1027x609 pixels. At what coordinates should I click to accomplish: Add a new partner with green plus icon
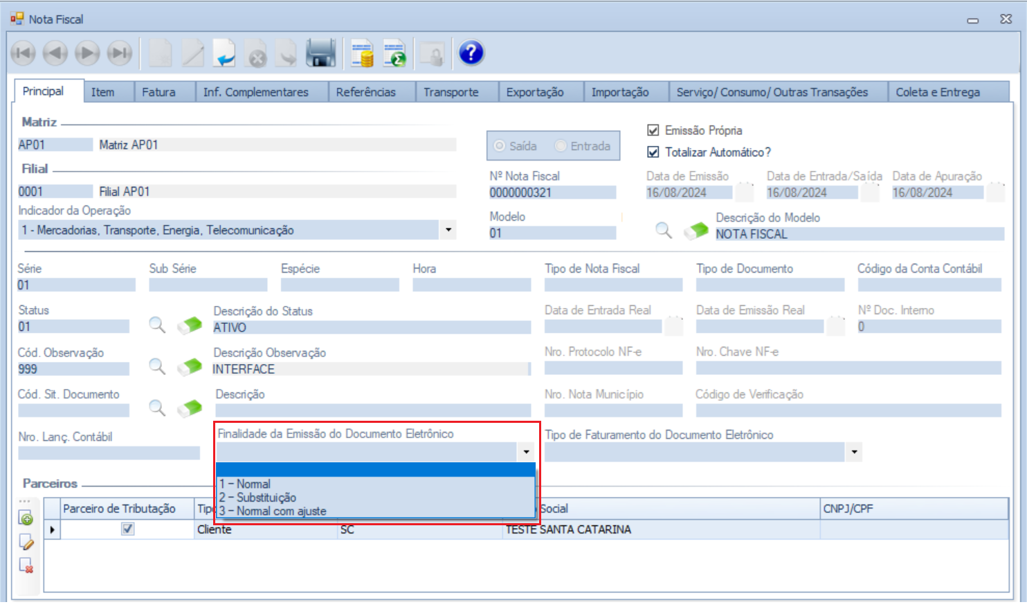26,518
